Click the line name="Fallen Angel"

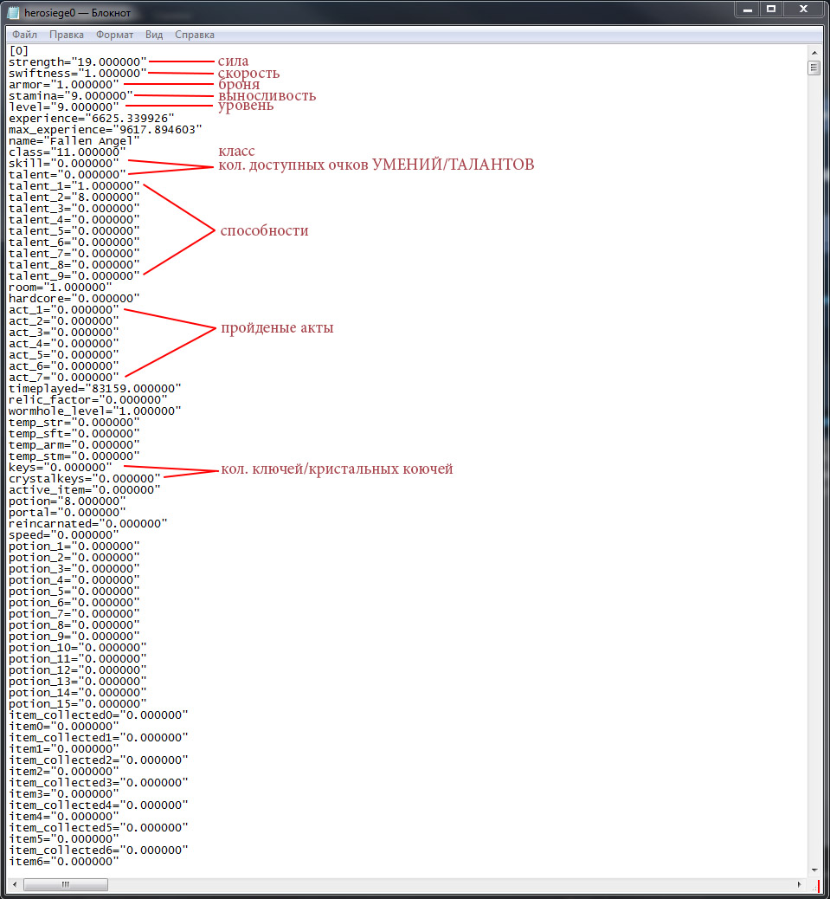point(74,141)
